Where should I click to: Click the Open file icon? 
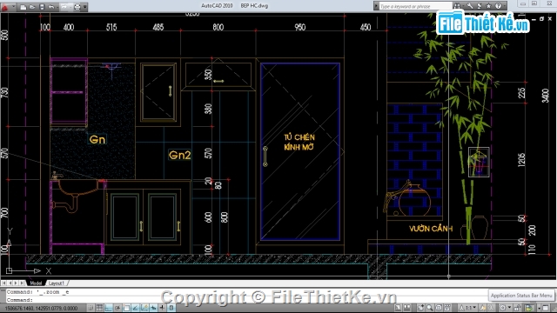point(32,7)
